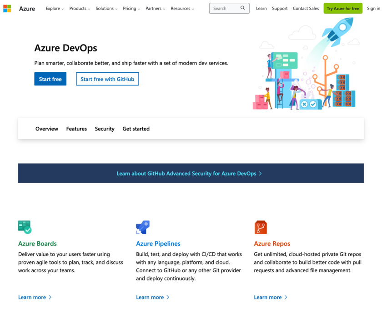Expand the Products menu
The width and height of the screenshot is (382, 309).
click(x=80, y=9)
